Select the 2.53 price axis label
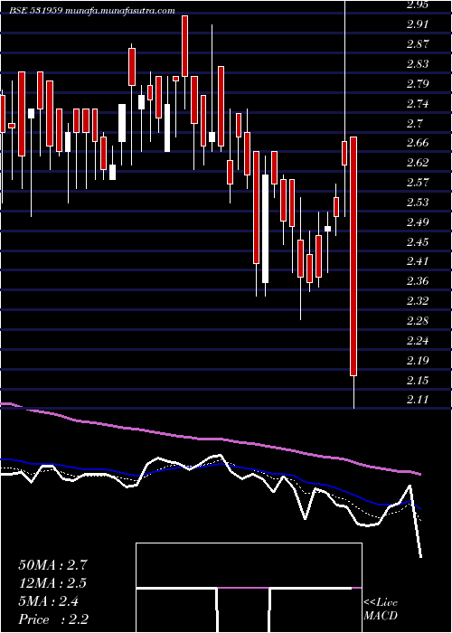This screenshot has width=452, height=633. coord(418,203)
